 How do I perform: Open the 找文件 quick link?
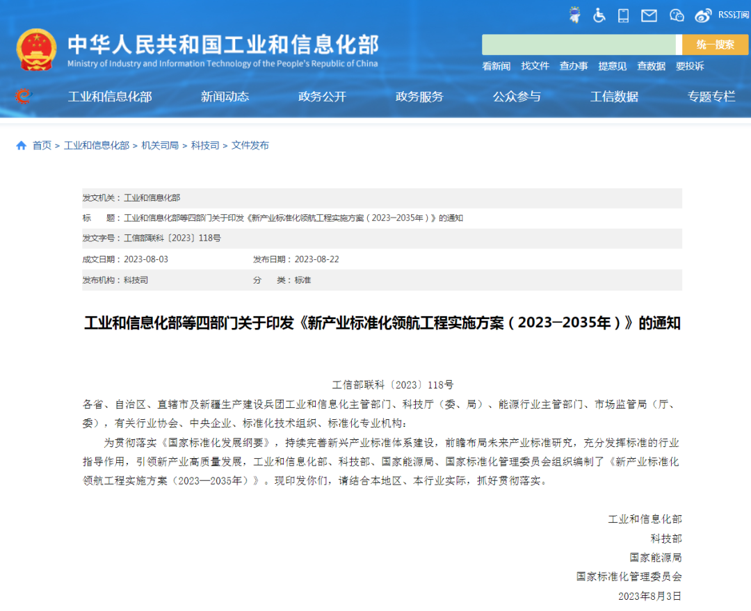[535, 66]
